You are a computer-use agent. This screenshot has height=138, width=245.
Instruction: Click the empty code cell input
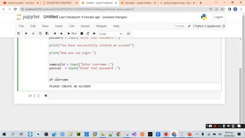[x=134, y=95]
